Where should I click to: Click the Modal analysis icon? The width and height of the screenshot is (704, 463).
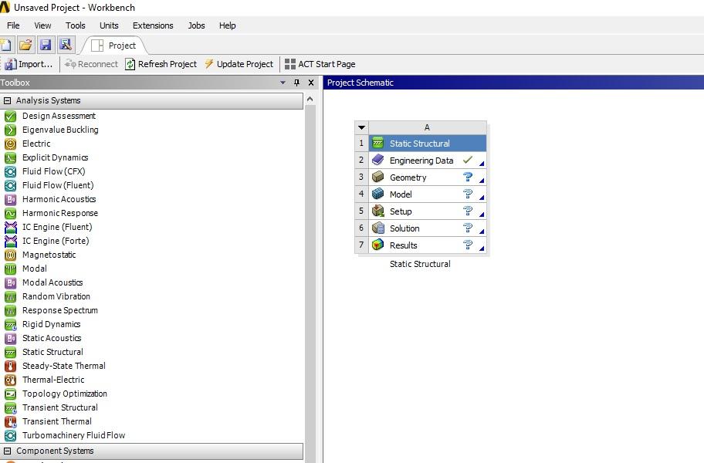pos(10,269)
